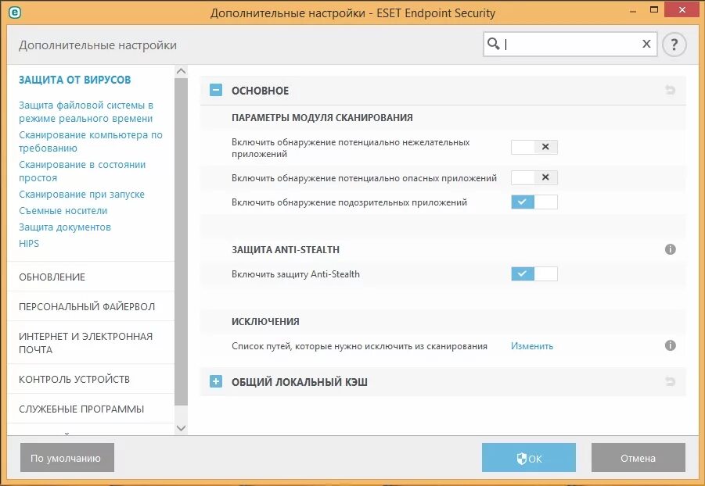Click the Отмена button
The width and height of the screenshot is (705, 486).
point(638,458)
